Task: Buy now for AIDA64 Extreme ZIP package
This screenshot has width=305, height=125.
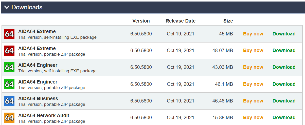Action: click(253, 50)
